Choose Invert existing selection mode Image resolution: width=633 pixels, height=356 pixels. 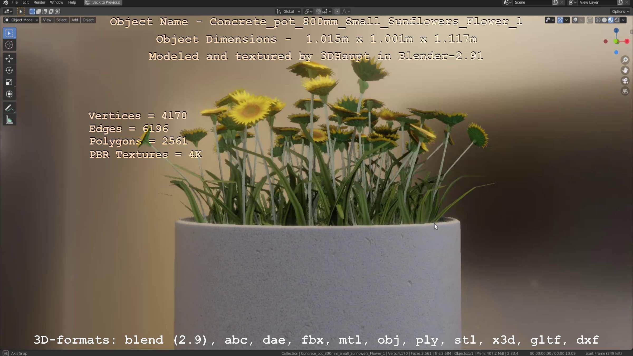pos(51,11)
